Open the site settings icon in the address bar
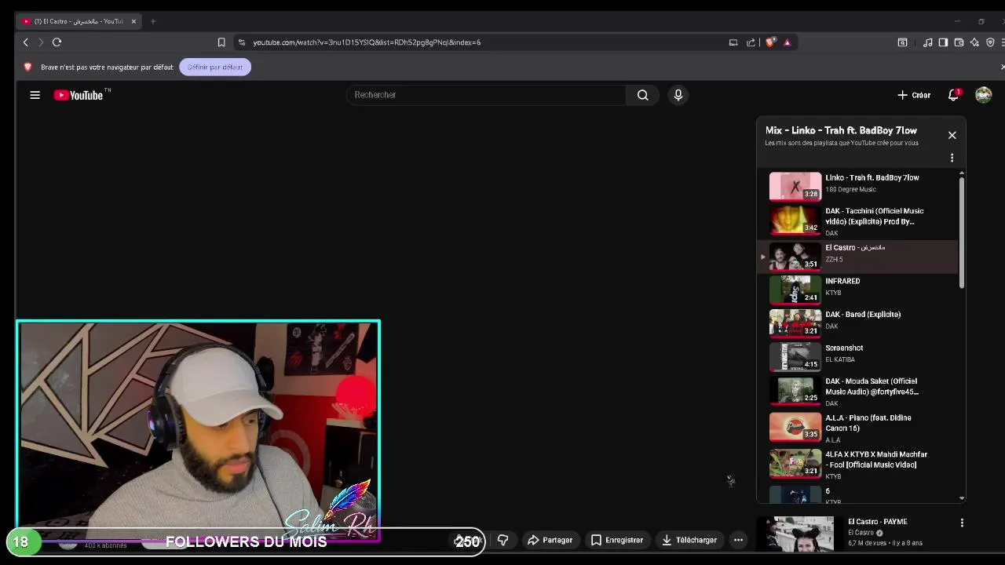1005x565 pixels. (242, 42)
